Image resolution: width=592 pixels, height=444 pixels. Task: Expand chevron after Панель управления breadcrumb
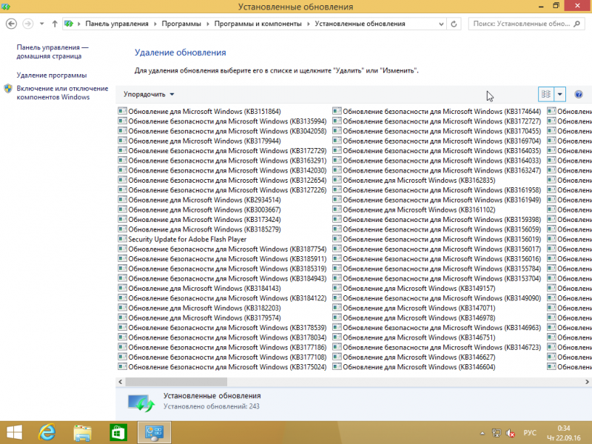tap(155, 24)
